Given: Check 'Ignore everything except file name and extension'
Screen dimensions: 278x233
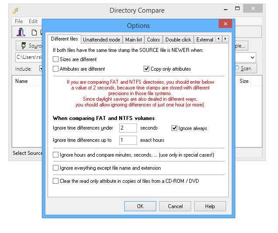Looking at the screenshot, I should 56,168.
